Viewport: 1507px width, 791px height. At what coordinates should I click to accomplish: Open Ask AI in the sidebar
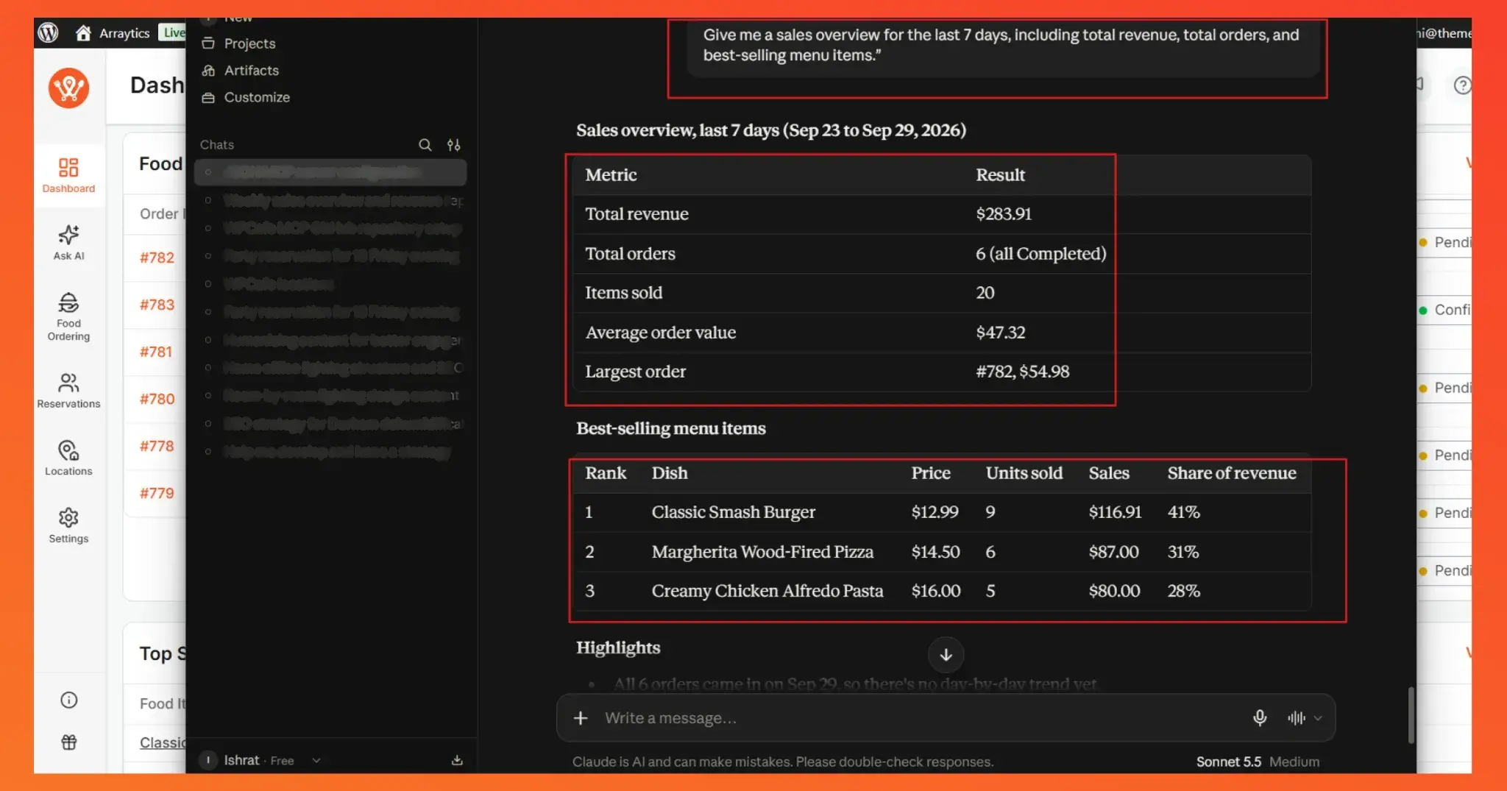(x=68, y=242)
